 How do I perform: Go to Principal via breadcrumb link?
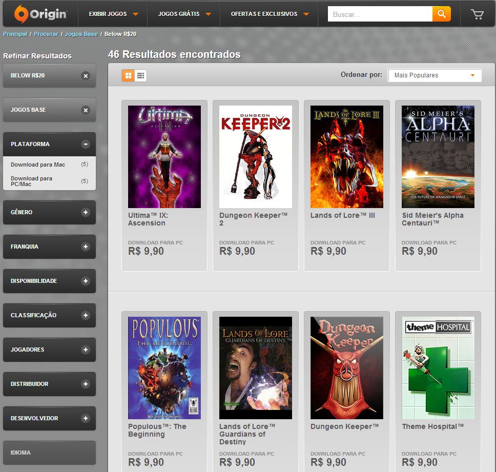[14, 34]
